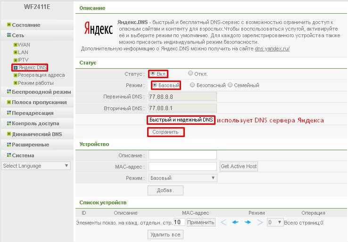The height and width of the screenshot is (242, 348).
Task: Choose the Безопасный mode
Action: [192, 85]
